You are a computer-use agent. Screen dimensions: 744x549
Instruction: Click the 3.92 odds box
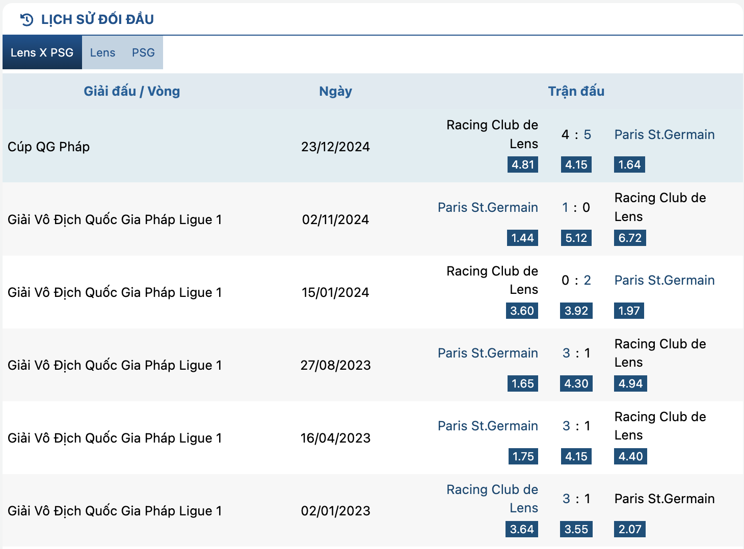576,311
